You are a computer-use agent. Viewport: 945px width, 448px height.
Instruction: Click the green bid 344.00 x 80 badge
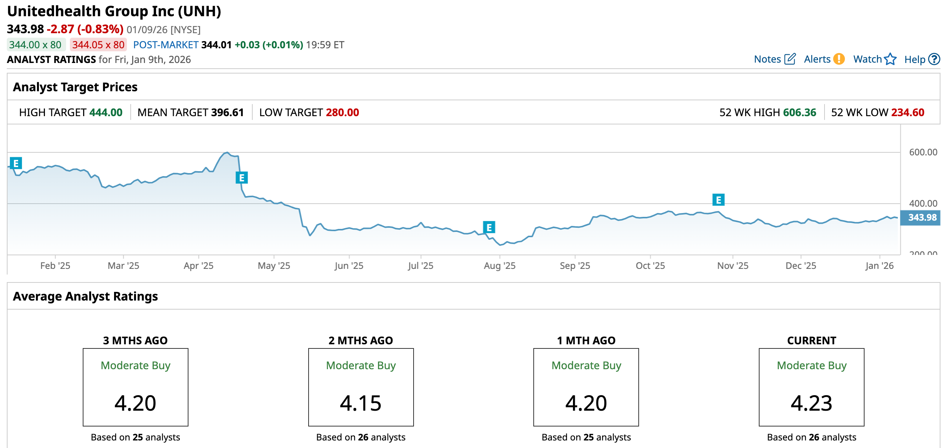pos(36,45)
